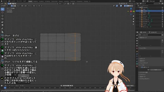Click the zoom magnifier viewport icon
The width and height of the screenshot is (164, 92).
click(x=133, y=16)
